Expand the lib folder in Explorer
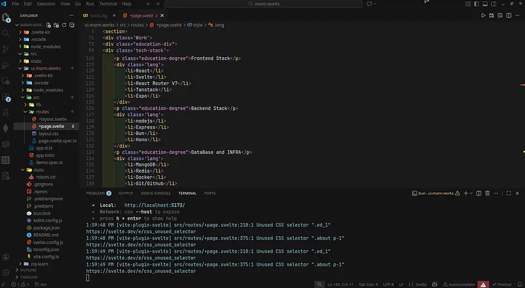The width and height of the screenshot is (525, 288). [x=38, y=104]
